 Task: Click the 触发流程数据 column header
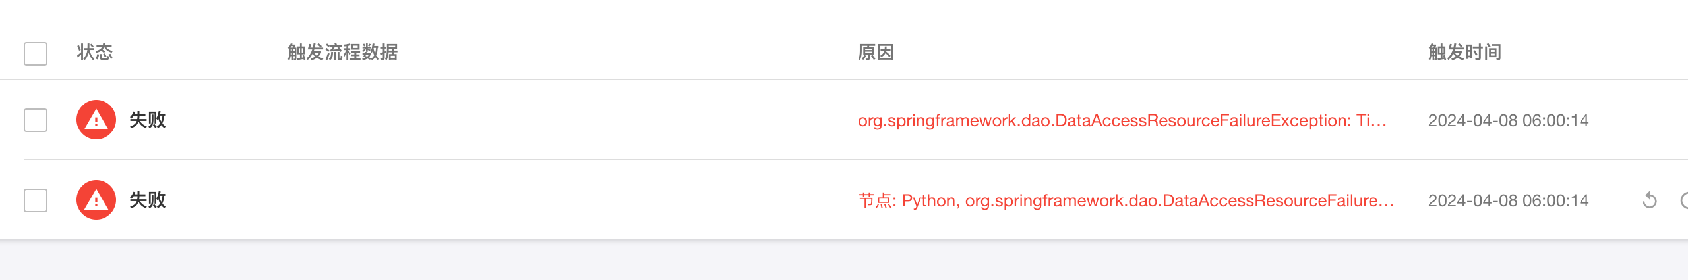pyautogui.click(x=342, y=53)
